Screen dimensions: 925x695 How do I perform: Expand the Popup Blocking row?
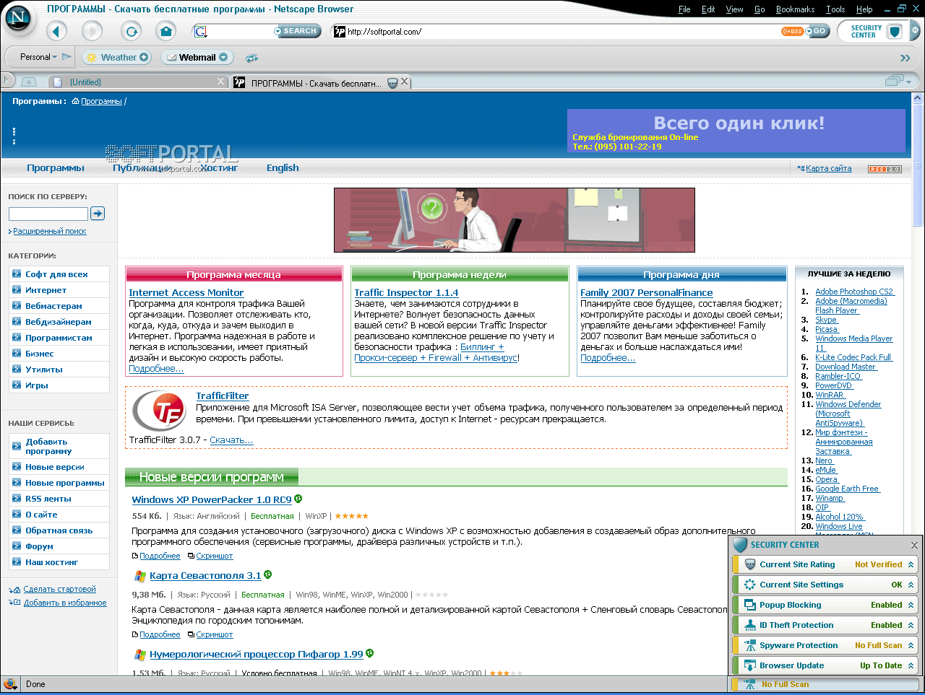pyautogui.click(x=911, y=605)
